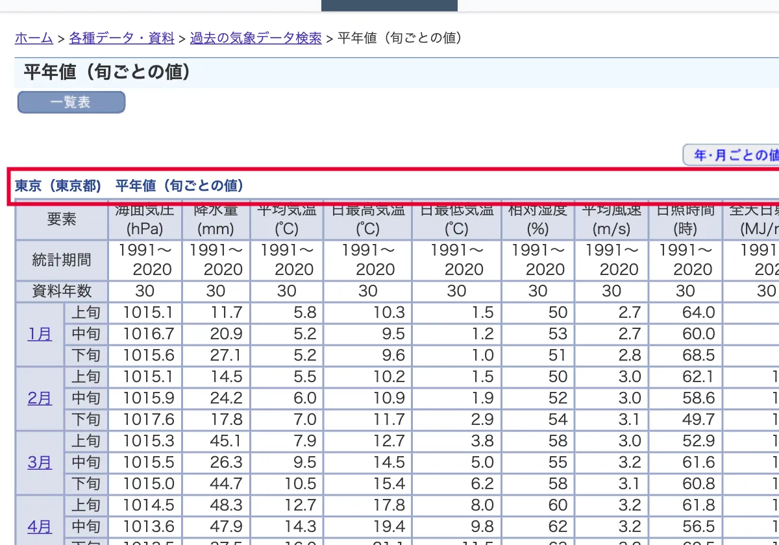Image resolution: width=779 pixels, height=545 pixels.
Task: Select the 平均風速 (m/s) column header
Action: (612, 219)
